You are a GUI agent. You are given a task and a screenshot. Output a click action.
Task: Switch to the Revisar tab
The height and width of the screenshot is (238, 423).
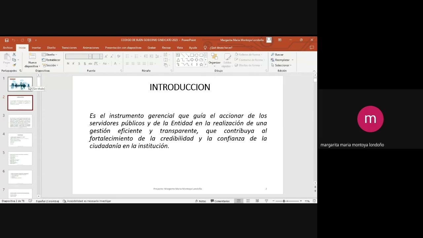[166, 48]
